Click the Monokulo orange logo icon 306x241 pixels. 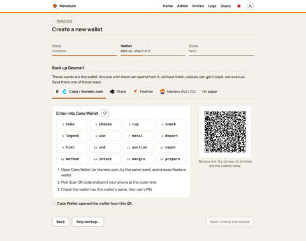55,6
